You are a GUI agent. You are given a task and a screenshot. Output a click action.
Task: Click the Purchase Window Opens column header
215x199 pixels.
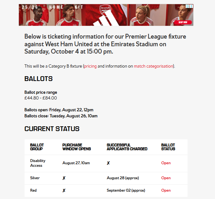(76, 147)
